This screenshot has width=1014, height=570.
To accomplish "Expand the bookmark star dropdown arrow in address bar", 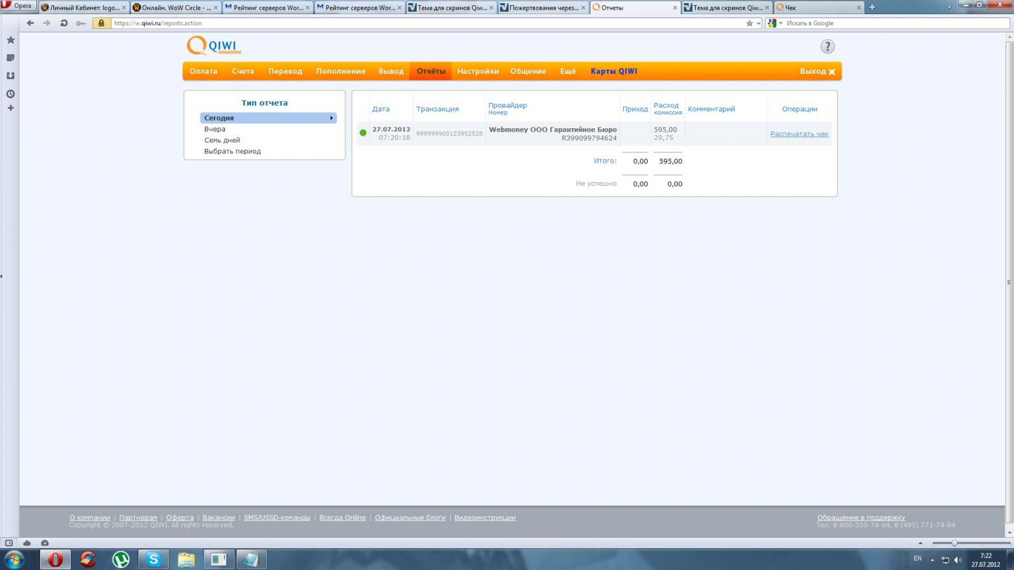I will pos(759,23).
